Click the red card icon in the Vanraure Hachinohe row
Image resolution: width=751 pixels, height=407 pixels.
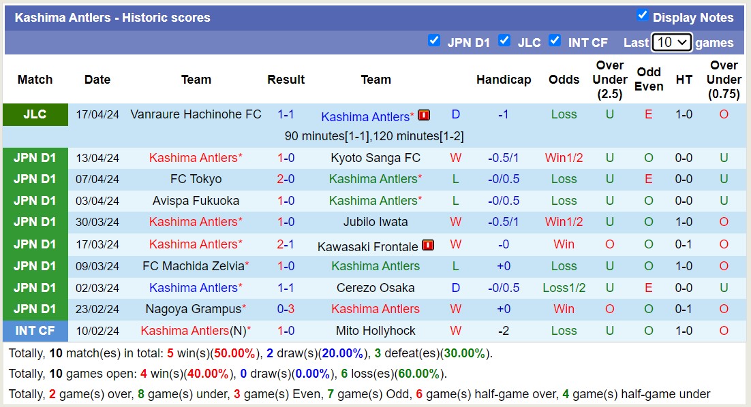[424, 116]
